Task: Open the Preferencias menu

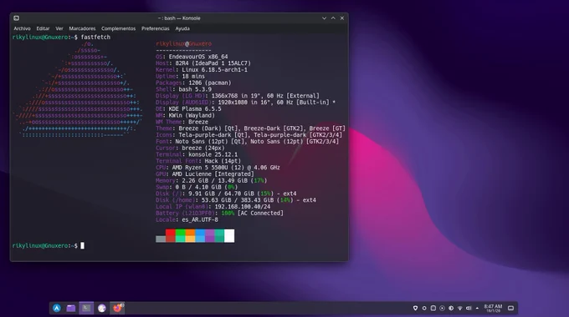Action: tap(156, 28)
